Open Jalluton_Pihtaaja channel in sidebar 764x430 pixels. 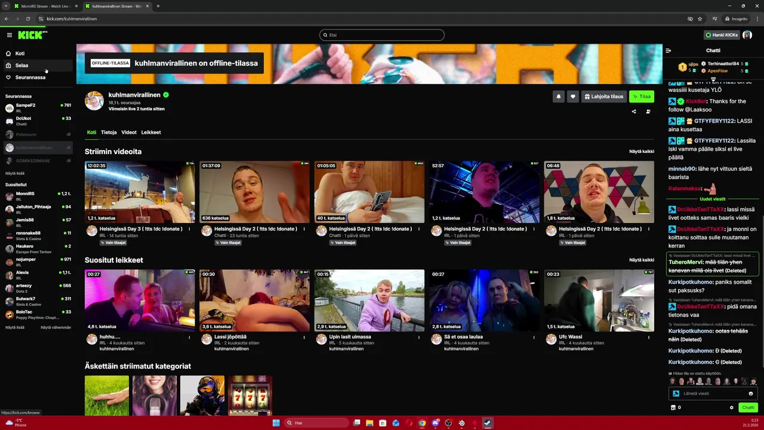tap(37, 209)
